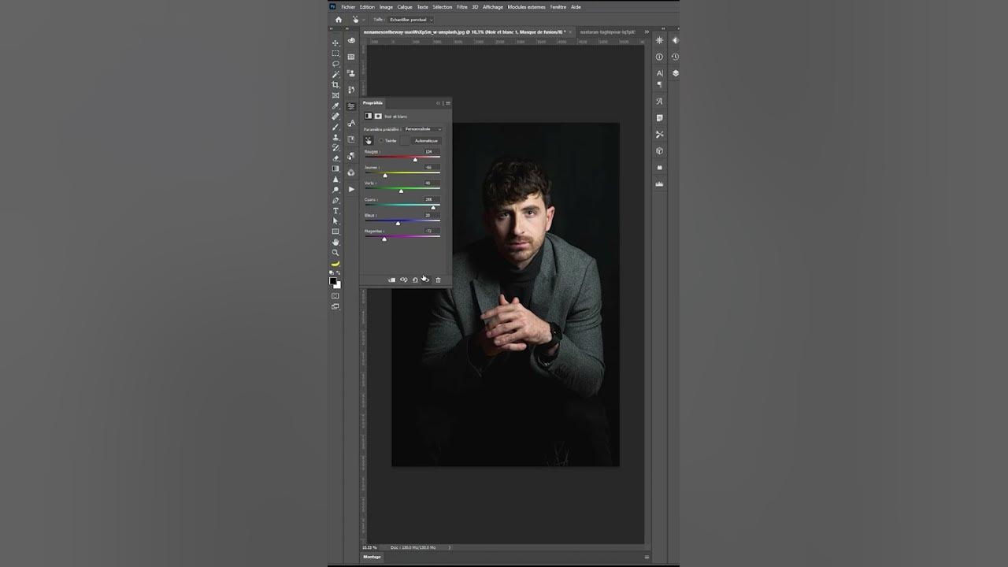Open Montage panel options menu
The width and height of the screenshot is (1008, 567).
[647, 557]
